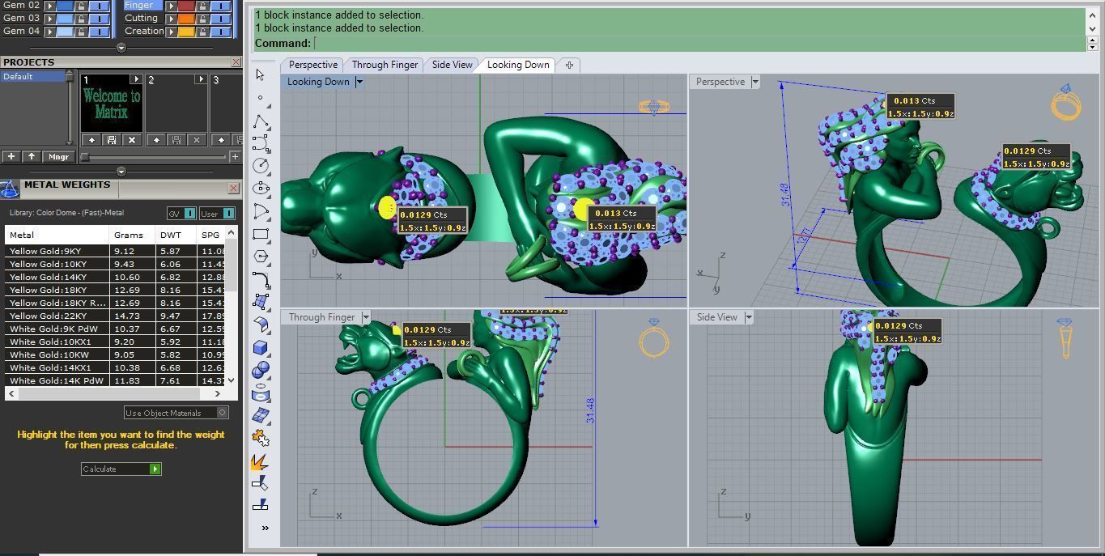Select the Polyline drawing tool
This screenshot has width=1105, height=556.
(x=261, y=121)
